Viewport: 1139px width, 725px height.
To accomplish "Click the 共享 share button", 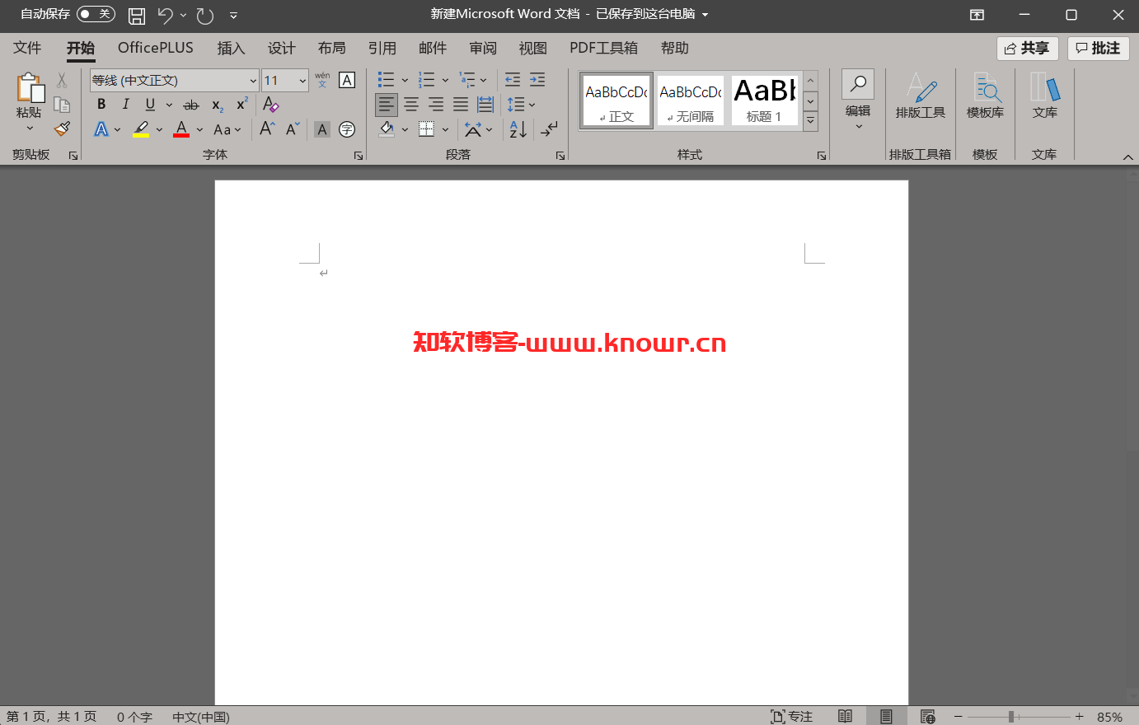I will tap(1027, 49).
